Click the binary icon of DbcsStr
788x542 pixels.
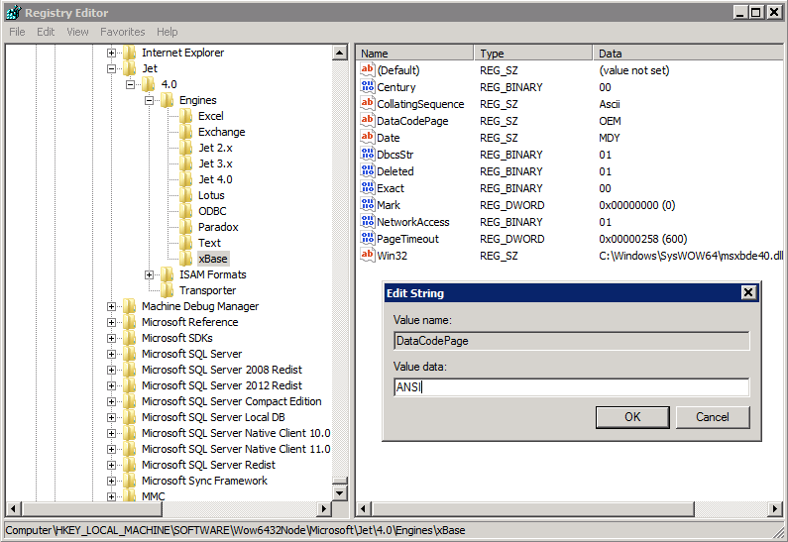pos(368,155)
